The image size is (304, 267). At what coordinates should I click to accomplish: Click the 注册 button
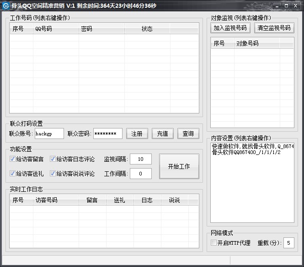[x=137, y=133]
